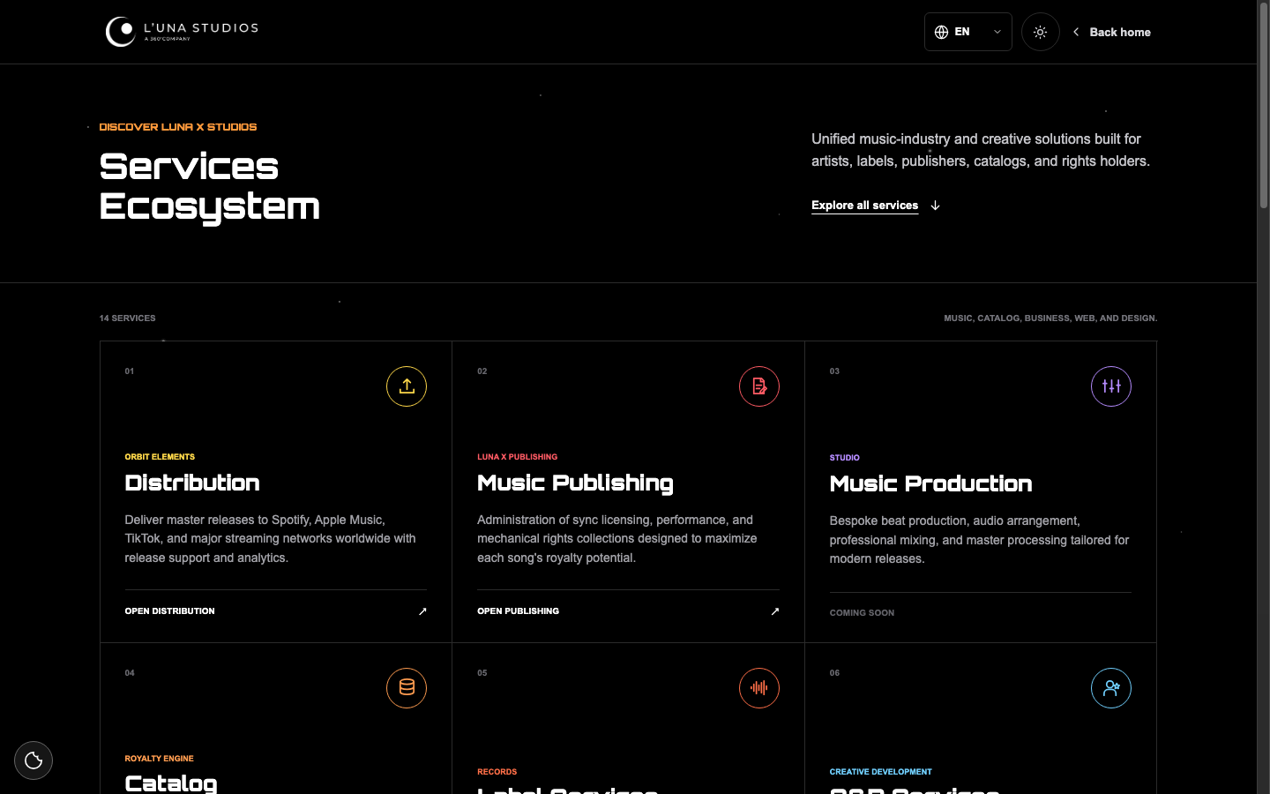Click the L'UNA Studios logo
1270x794 pixels.
(182, 32)
